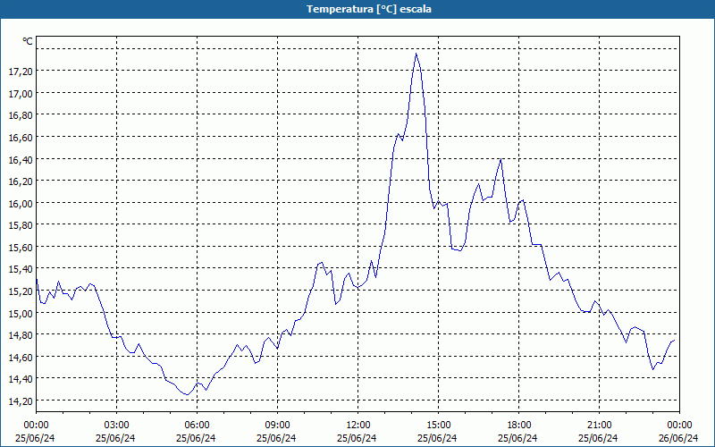This screenshot has width=715, height=447.
Task: Select the 17,00 y-axis label
Action: click(x=21, y=93)
